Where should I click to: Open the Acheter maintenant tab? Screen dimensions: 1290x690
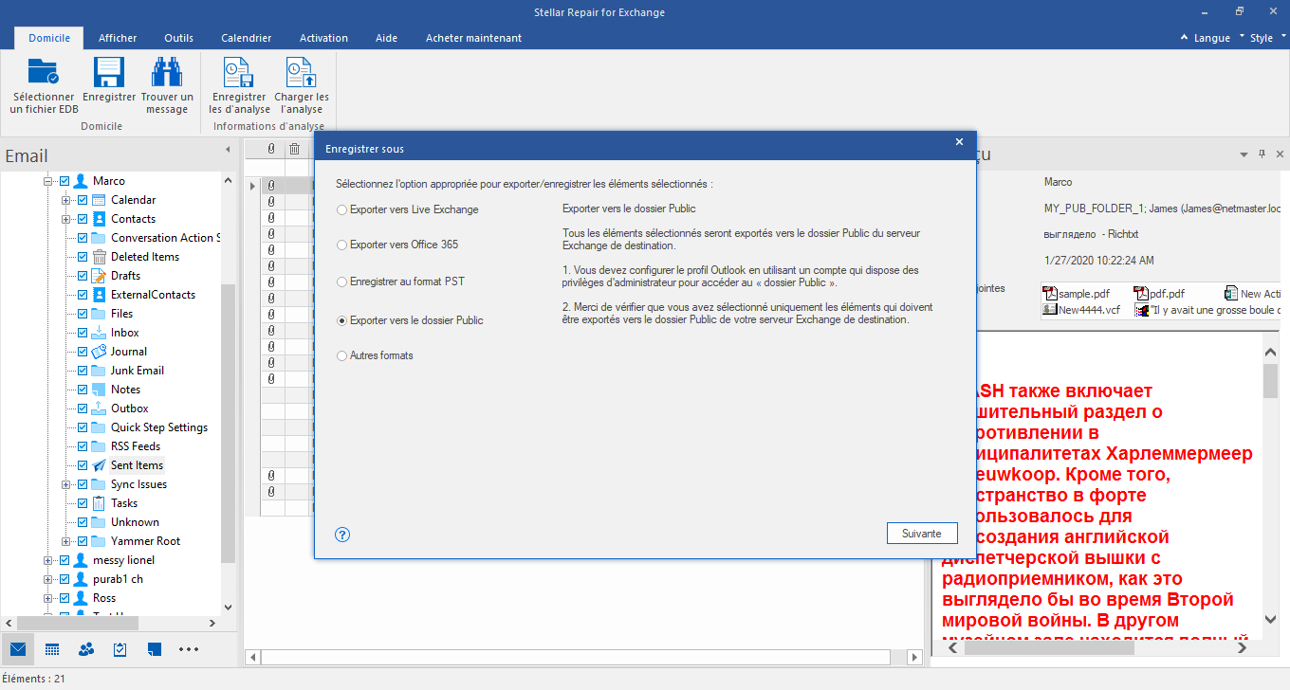(473, 38)
